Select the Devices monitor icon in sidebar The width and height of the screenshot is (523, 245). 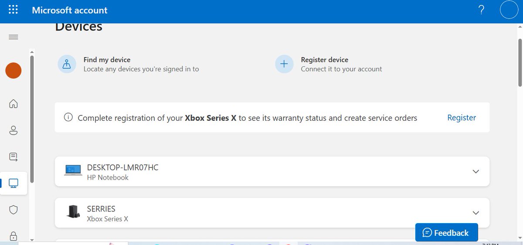pos(14,183)
